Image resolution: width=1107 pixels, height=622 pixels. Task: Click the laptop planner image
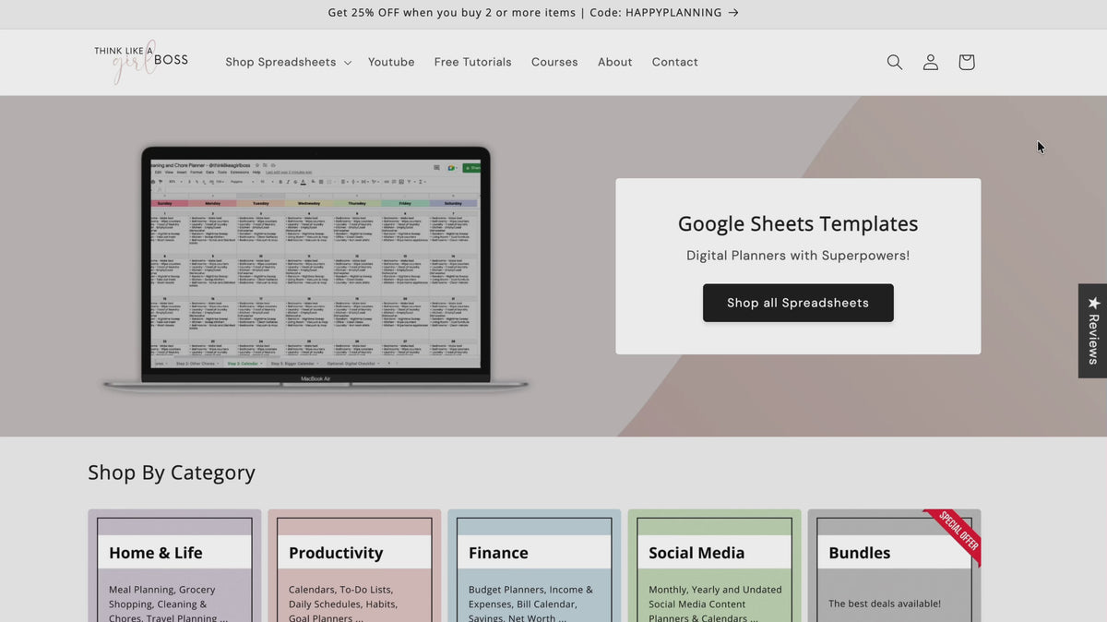point(315,269)
